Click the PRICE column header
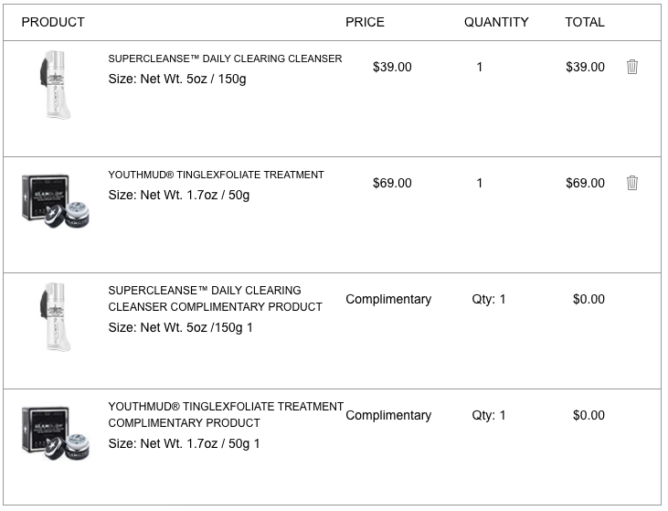668x511 pixels. 365,22
